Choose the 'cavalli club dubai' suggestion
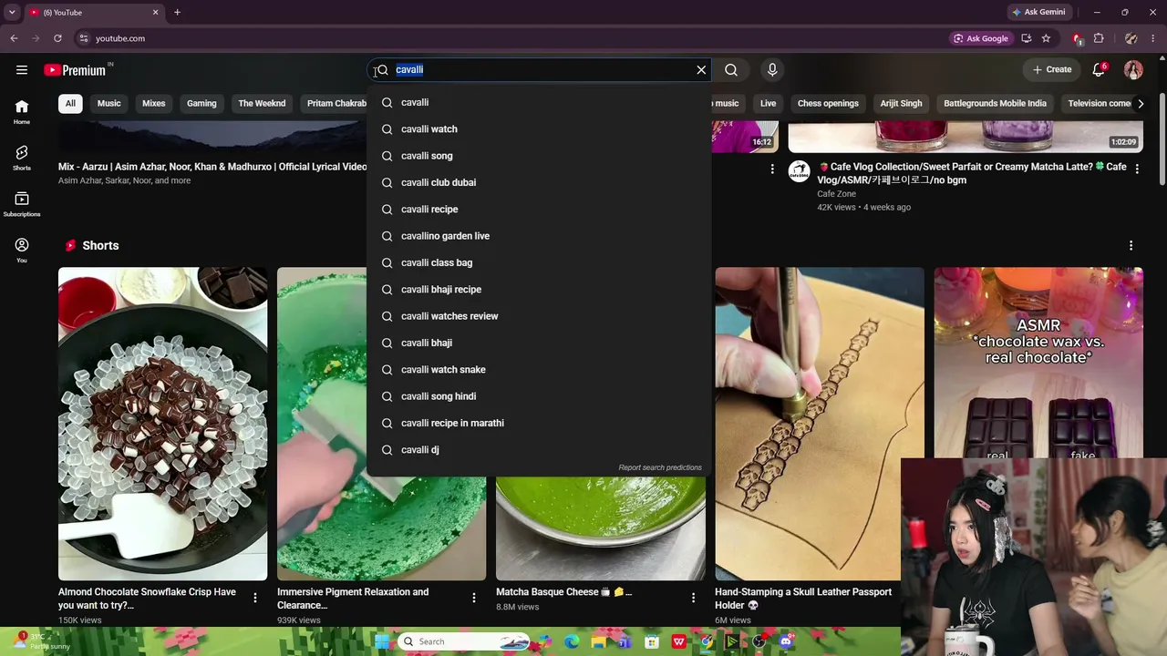Image resolution: width=1167 pixels, height=656 pixels. 539,182
